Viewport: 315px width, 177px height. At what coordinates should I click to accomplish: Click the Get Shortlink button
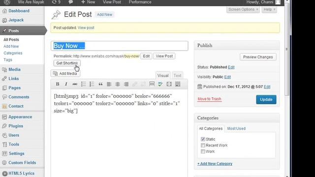tap(67, 63)
